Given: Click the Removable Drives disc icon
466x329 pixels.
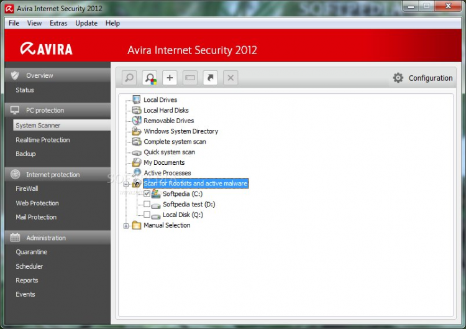Looking at the screenshot, I should (x=137, y=121).
